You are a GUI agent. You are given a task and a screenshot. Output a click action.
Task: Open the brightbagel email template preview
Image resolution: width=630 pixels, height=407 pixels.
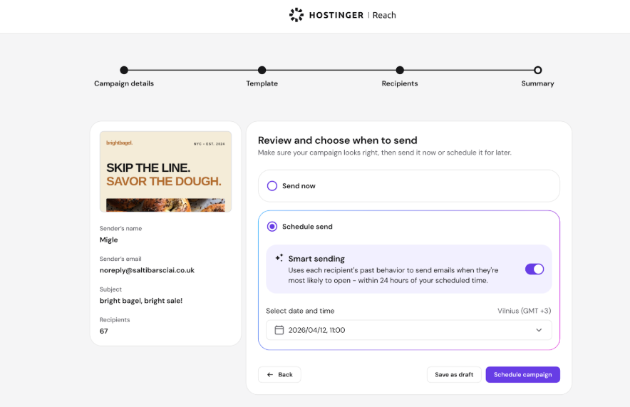(x=165, y=171)
